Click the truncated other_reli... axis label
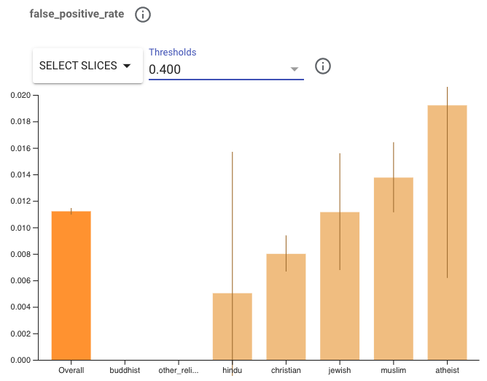 click(179, 371)
